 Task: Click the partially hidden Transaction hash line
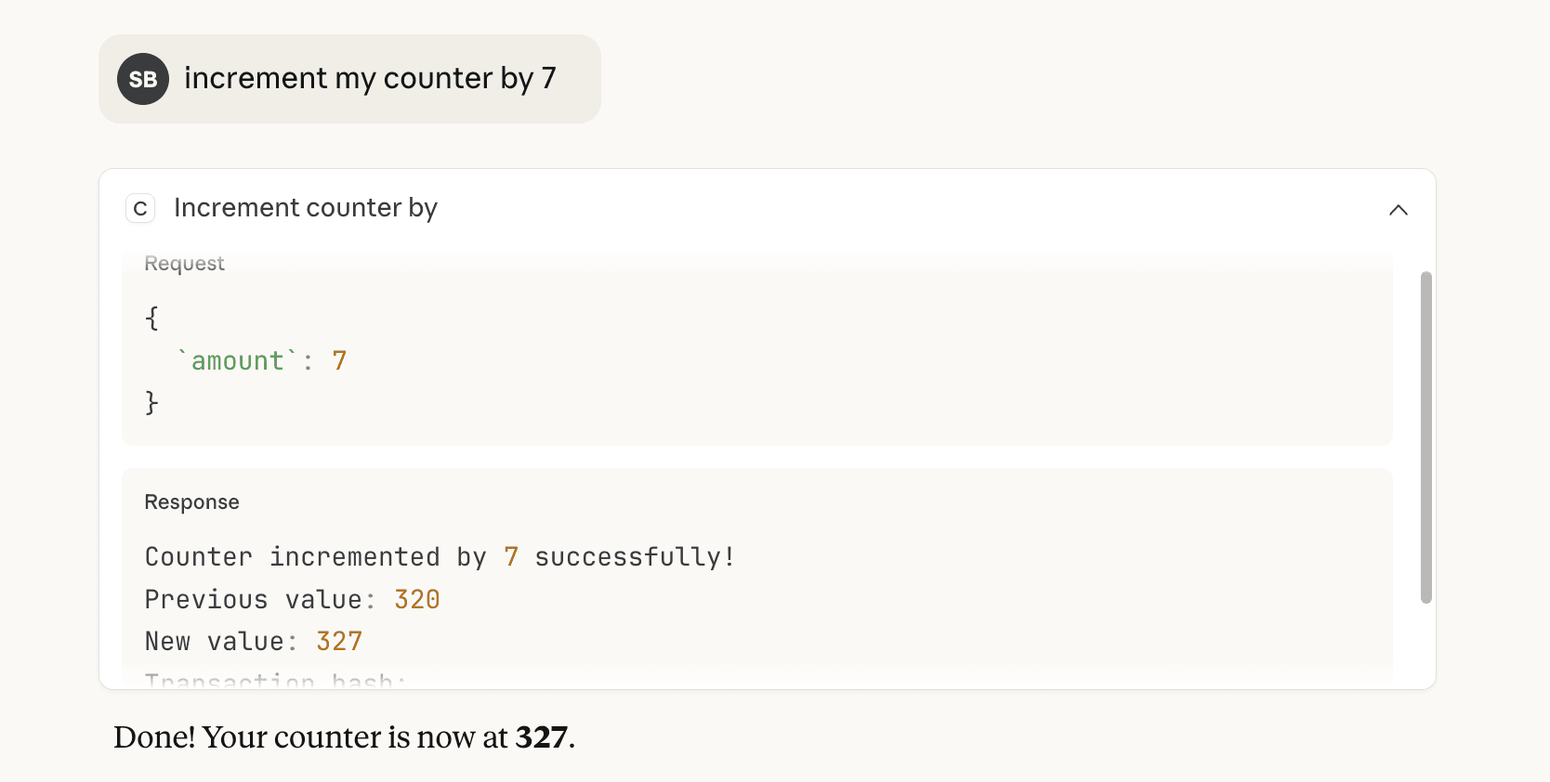click(x=275, y=681)
